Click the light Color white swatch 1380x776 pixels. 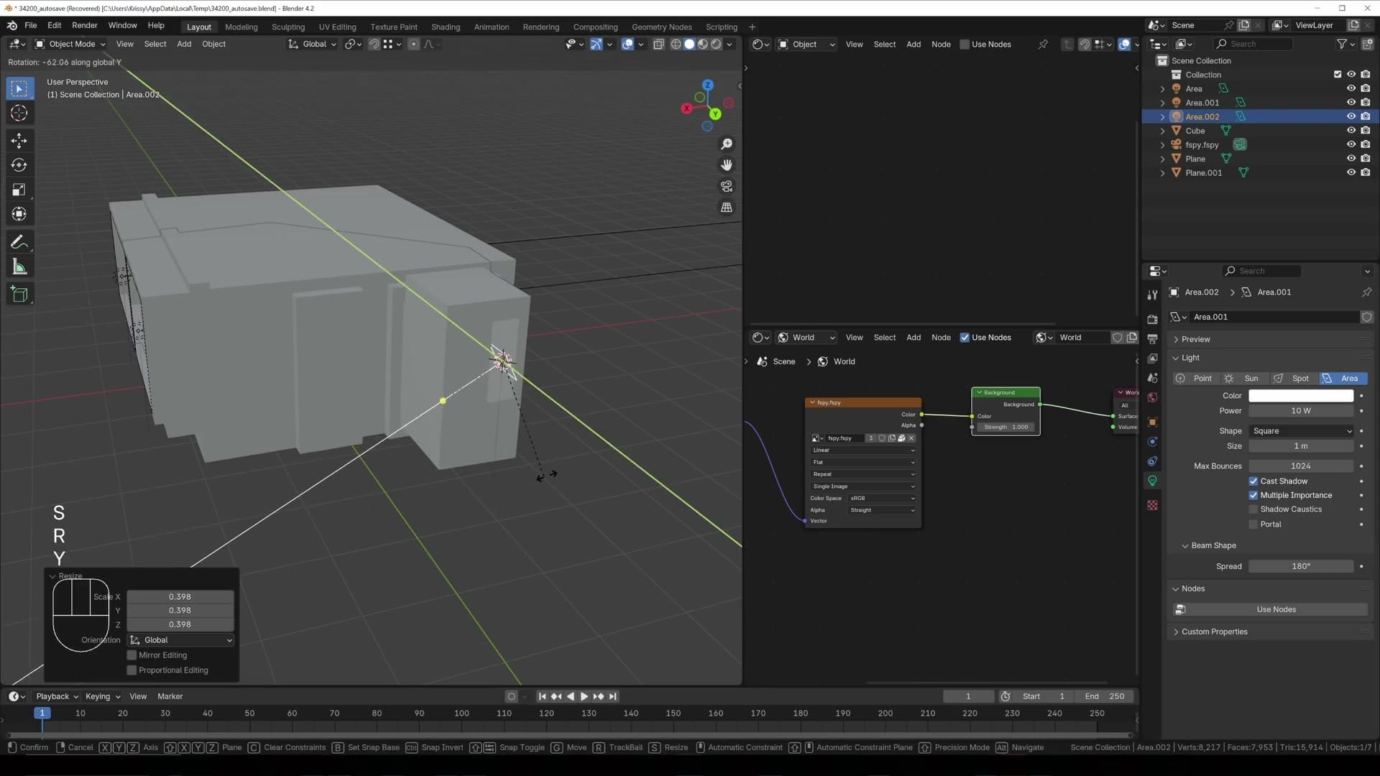coord(1301,396)
